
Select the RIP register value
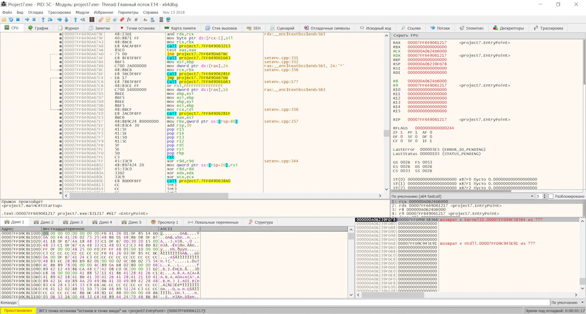427,120
